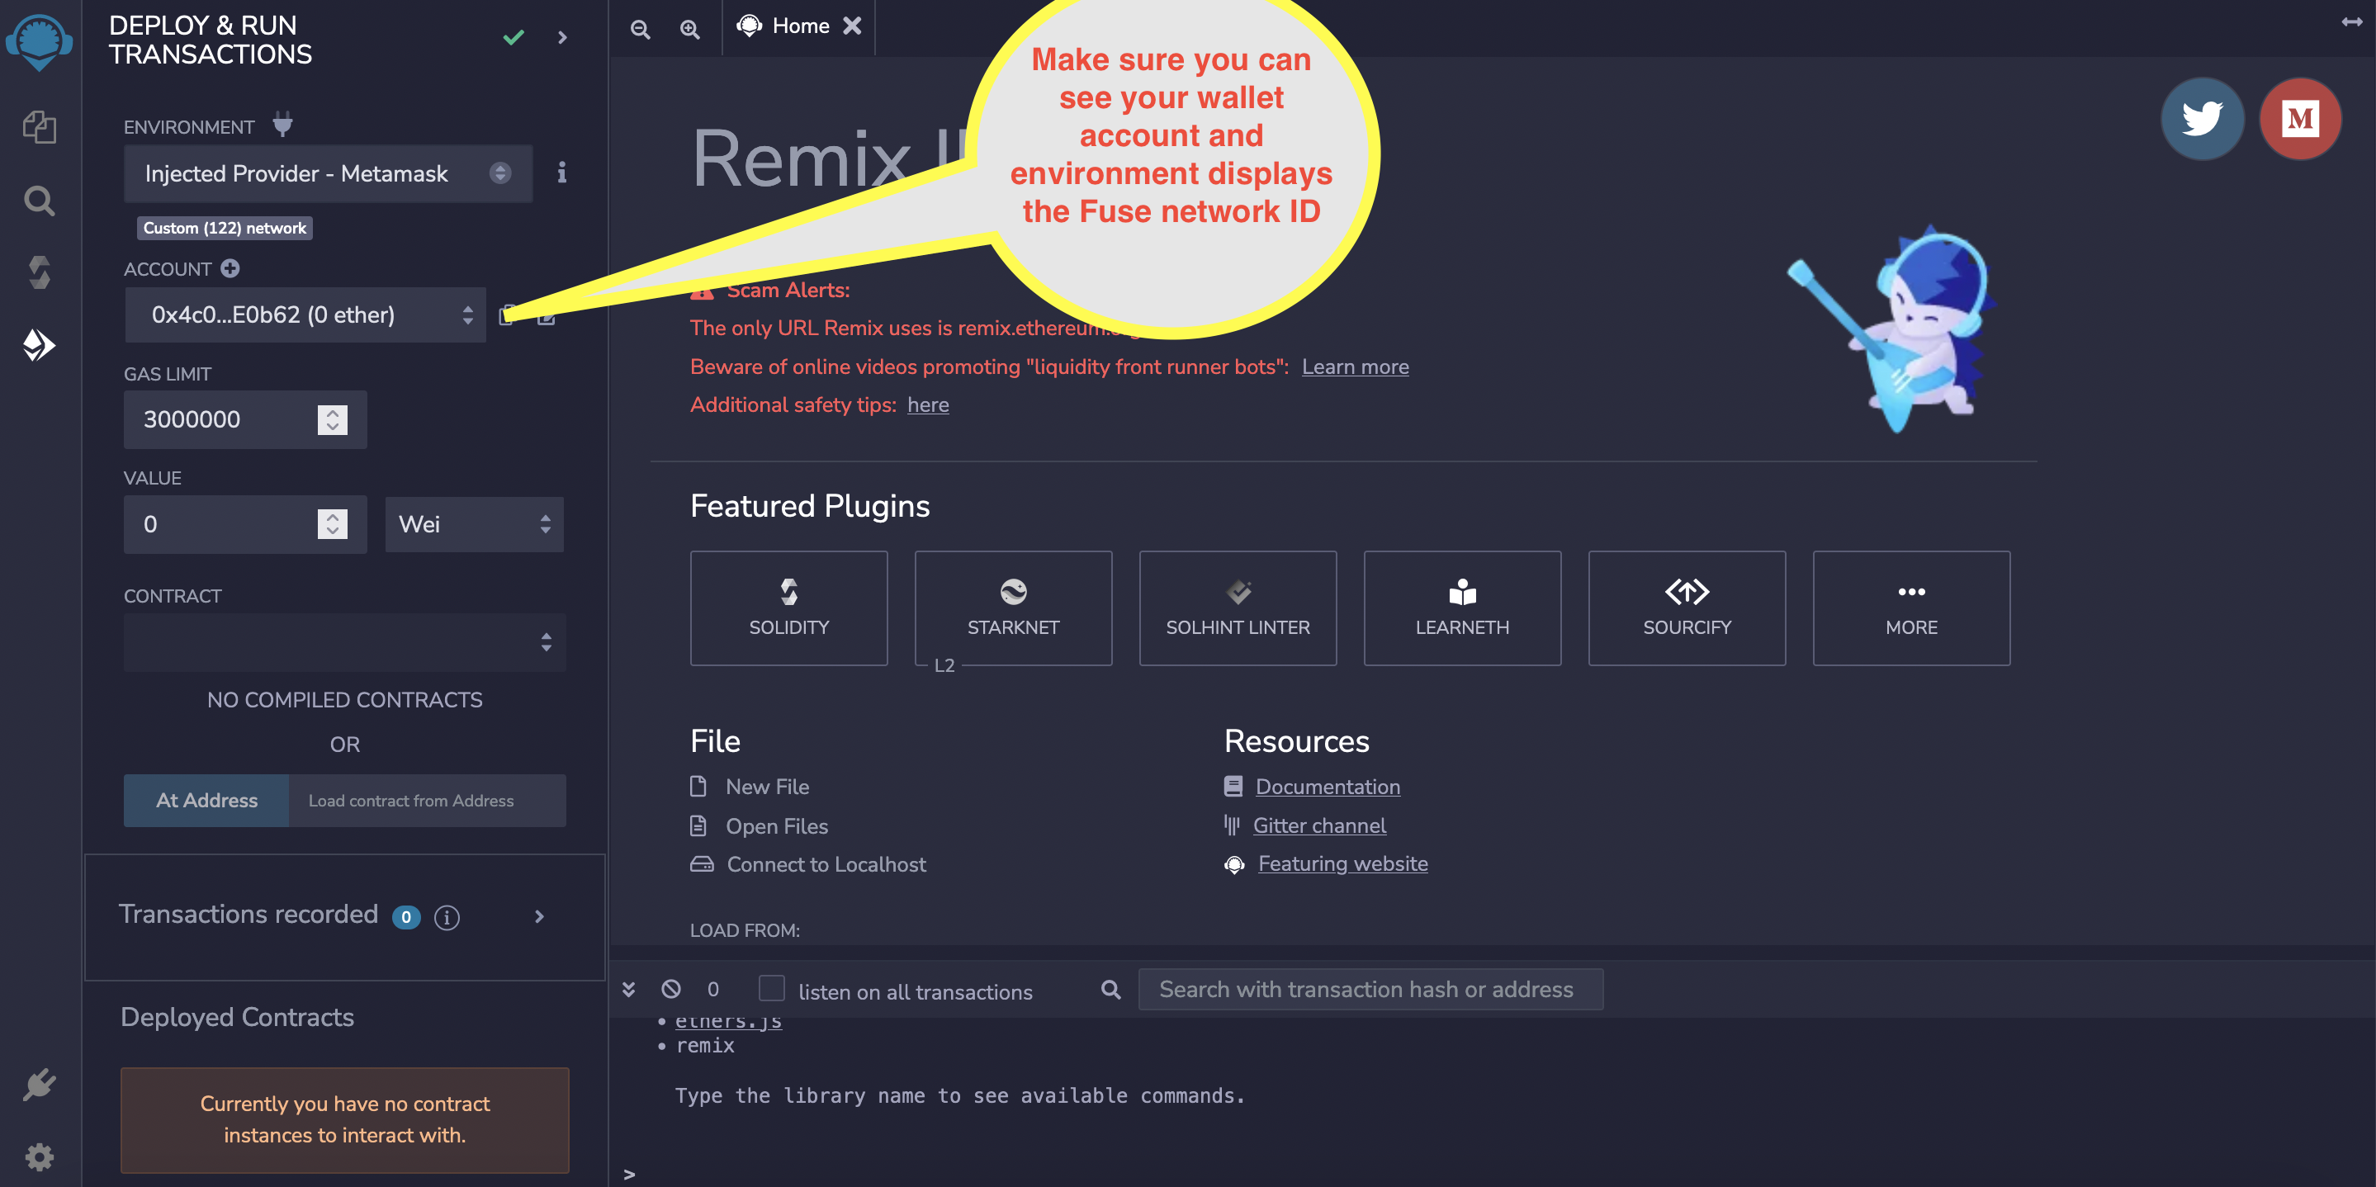Click the terminal search magnifier icon
The width and height of the screenshot is (2376, 1187).
click(1110, 990)
